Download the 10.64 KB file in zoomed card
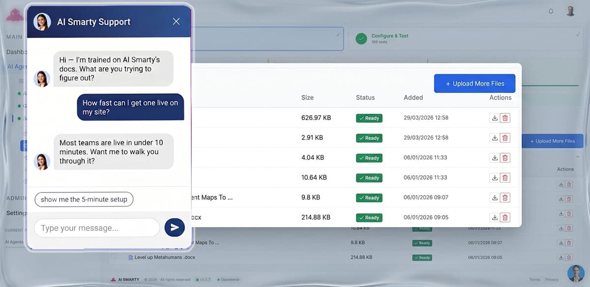This screenshot has width=590, height=287. (495, 178)
